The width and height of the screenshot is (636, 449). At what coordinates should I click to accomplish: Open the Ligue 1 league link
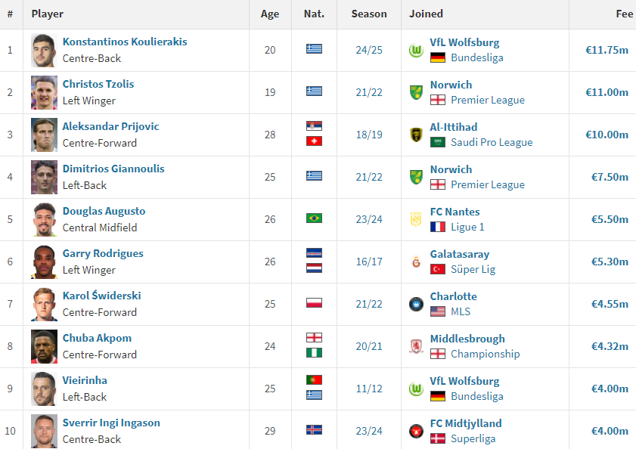467,227
